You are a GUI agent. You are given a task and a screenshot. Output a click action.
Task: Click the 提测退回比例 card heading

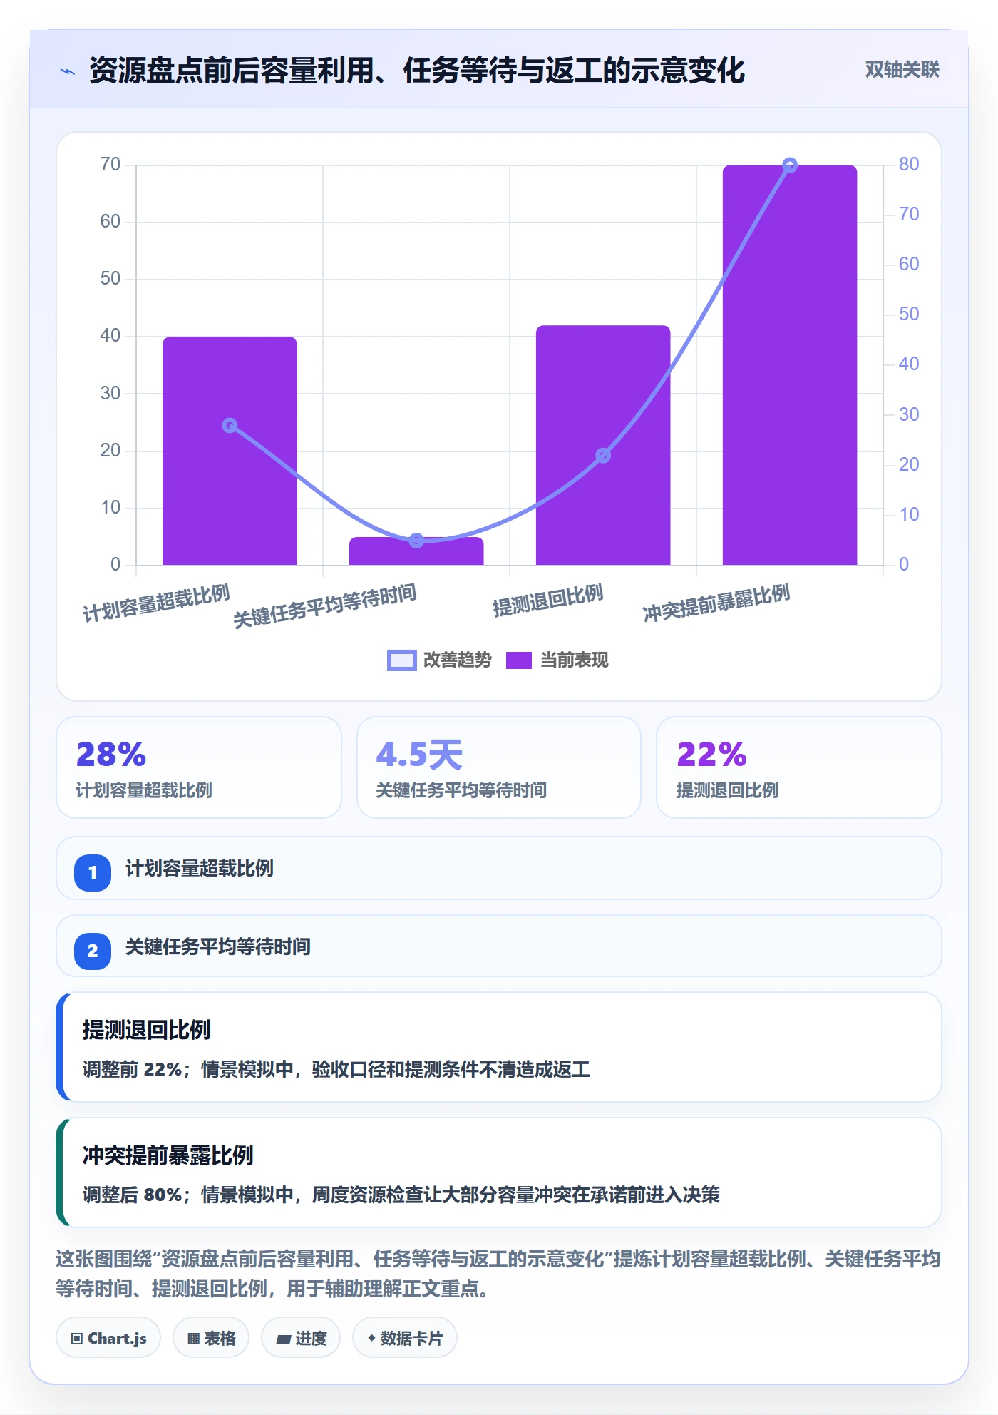coord(146,1030)
